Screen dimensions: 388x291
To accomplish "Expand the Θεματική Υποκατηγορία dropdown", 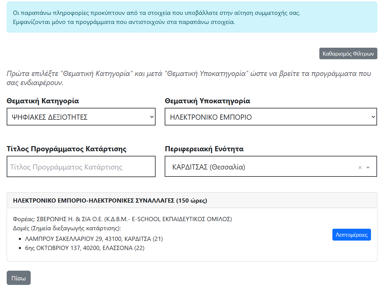I will [x=270, y=117].
